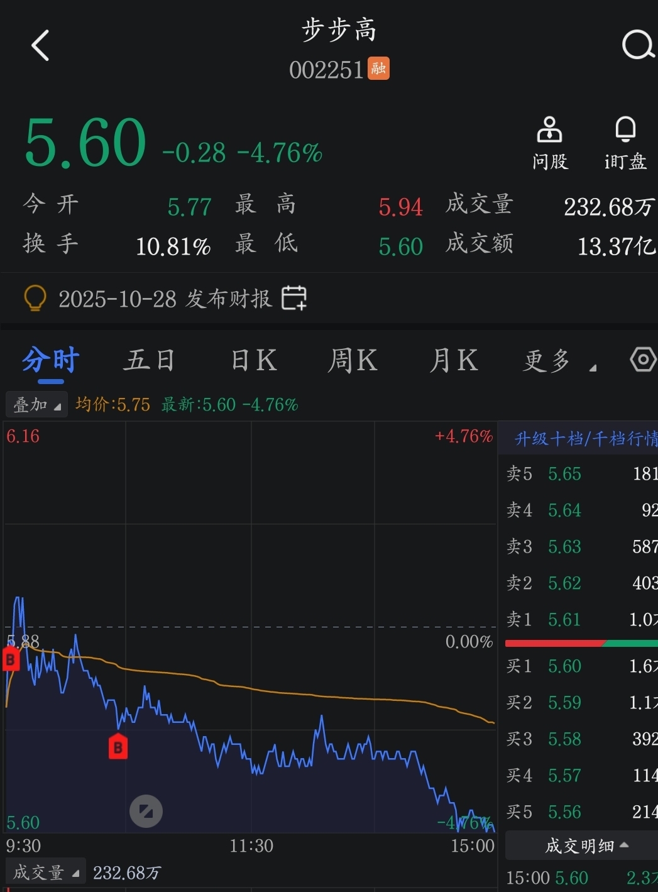
Task: Tap the large current price 5.60
Action: [85, 143]
